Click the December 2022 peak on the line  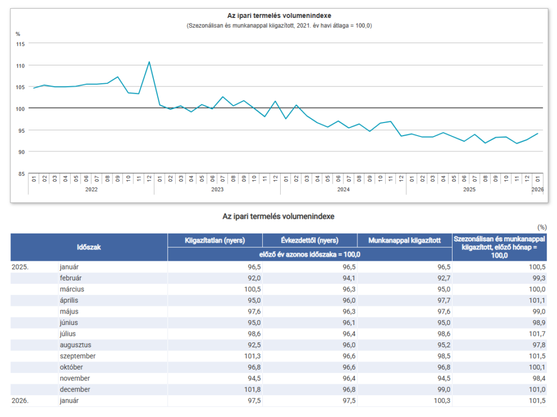click(x=149, y=62)
